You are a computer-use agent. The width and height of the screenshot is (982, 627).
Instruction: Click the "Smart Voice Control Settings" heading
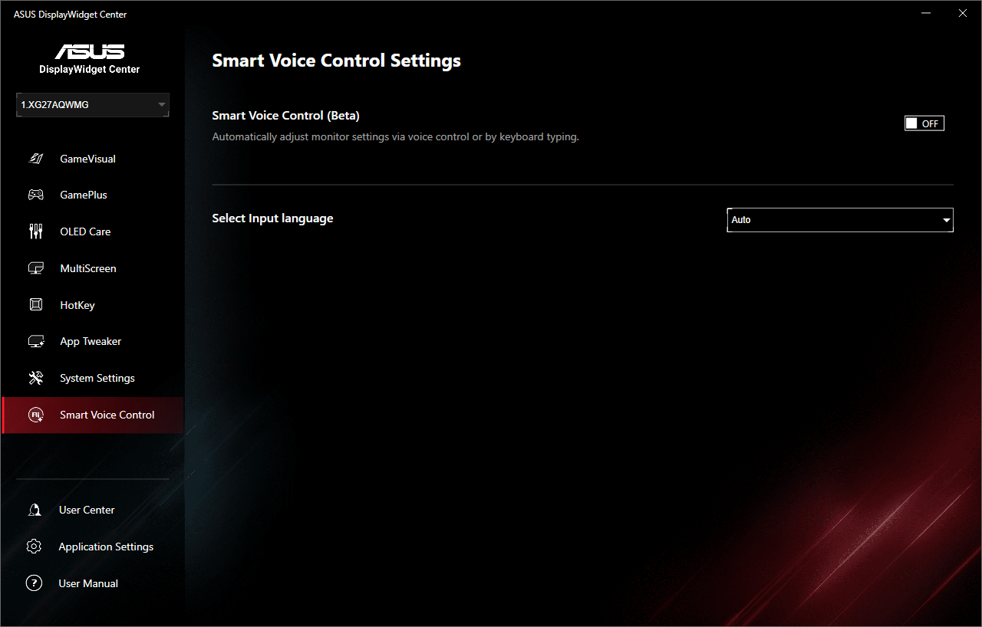tap(336, 61)
